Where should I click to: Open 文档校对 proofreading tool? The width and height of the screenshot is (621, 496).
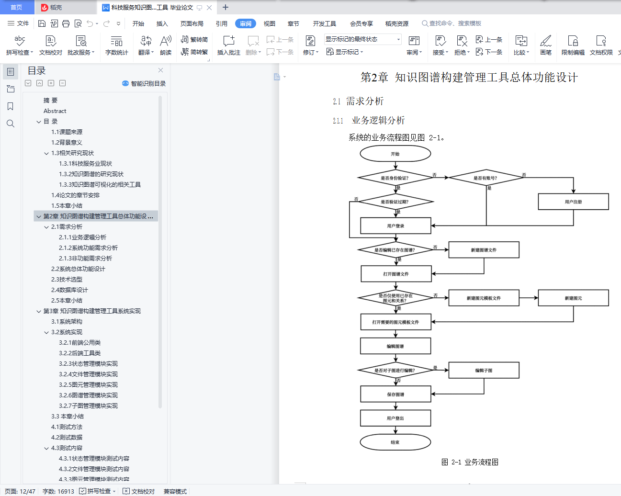[x=51, y=45]
